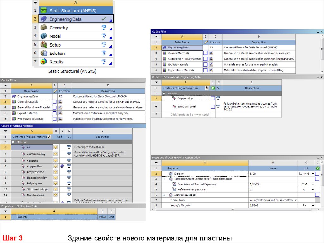Edit the Reference Temperature value 22

click(x=273, y=189)
